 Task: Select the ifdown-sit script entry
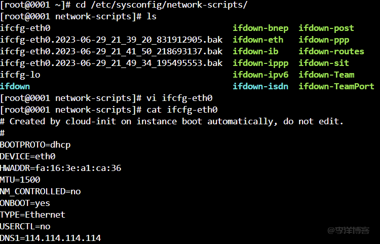tap(324, 63)
